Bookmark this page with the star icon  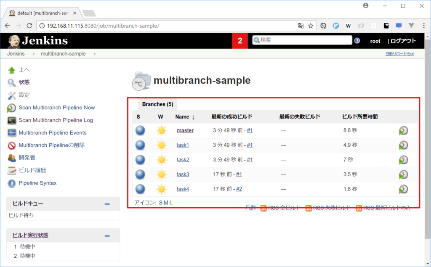tap(311, 26)
